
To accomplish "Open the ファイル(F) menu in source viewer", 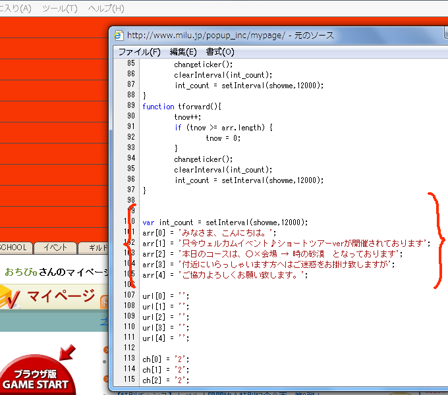I will (139, 52).
